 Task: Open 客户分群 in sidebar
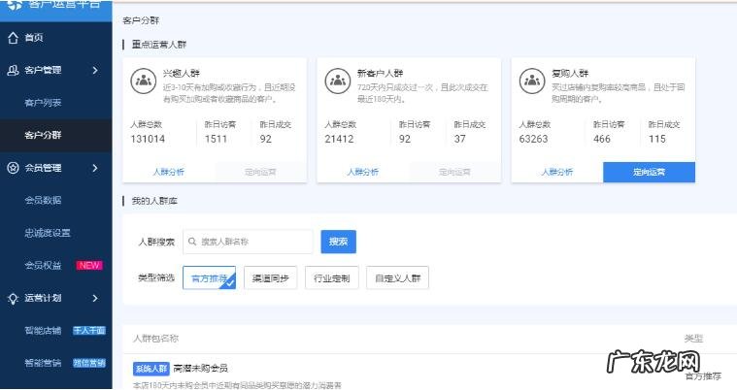coord(43,135)
